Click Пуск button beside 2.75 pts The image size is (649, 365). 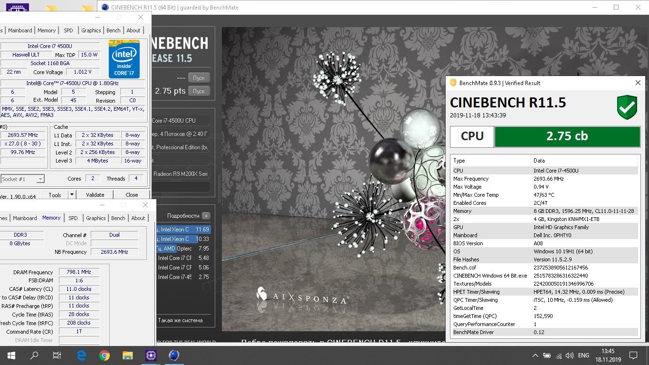[x=199, y=91]
